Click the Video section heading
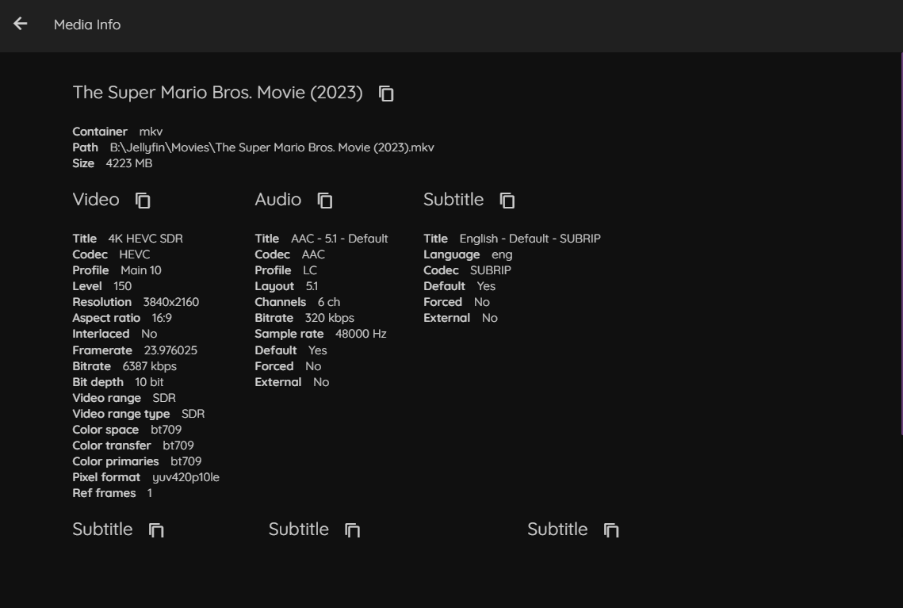 (96, 200)
